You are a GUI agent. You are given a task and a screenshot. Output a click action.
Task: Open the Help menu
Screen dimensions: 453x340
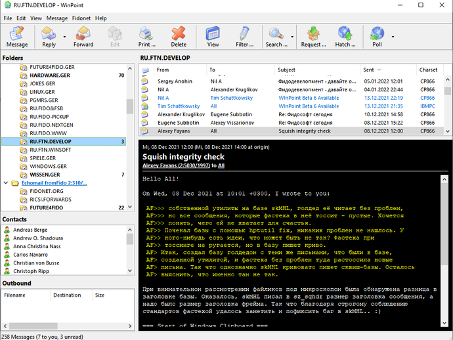pyautogui.click(x=101, y=18)
